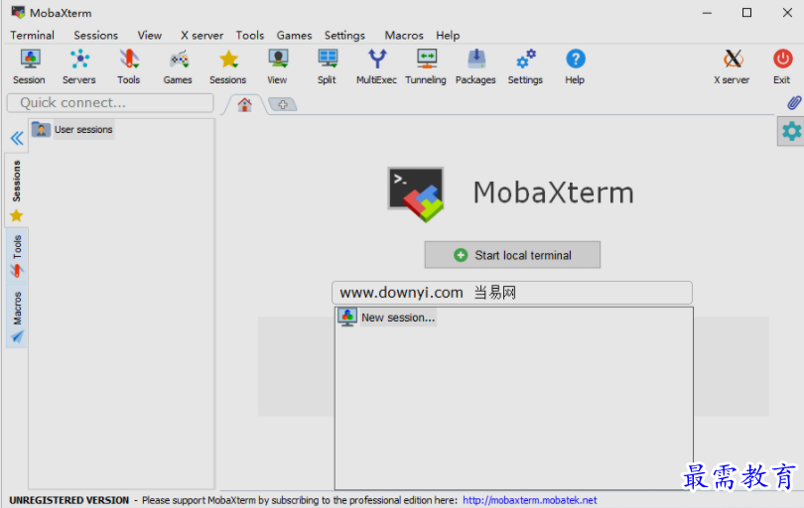Switch to the Tools side tab
The image size is (804, 508).
click(x=17, y=256)
